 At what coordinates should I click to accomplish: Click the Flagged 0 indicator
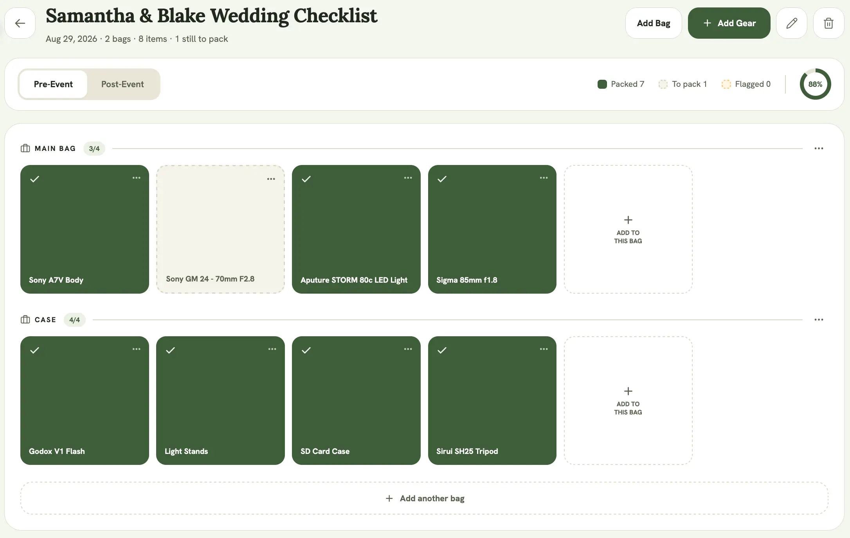point(746,84)
